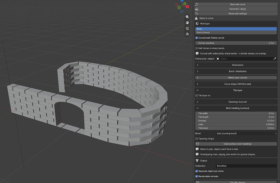Screen dimensions: 280x183
Task: Click the red X axis gizmo
Action: (187, 6)
